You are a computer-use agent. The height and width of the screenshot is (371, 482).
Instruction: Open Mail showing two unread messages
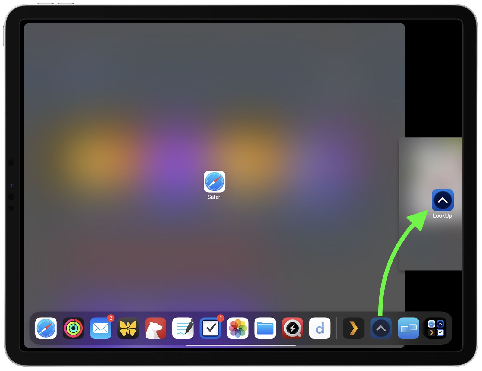pyautogui.click(x=101, y=329)
